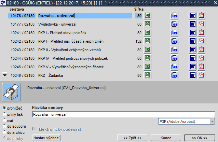The width and height of the screenshot is (218, 142).
Task: Click the Zpět back button
Action: [132, 138]
